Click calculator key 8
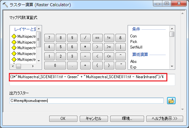The height and width of the screenshot is (128, 189). (x=61, y=38)
